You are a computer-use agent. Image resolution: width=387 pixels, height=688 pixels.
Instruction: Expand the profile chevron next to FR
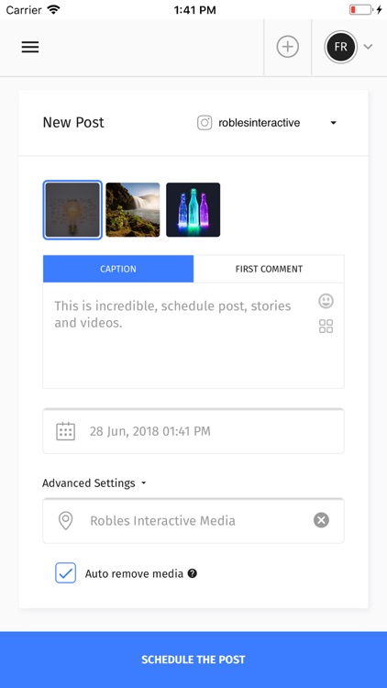[368, 47]
